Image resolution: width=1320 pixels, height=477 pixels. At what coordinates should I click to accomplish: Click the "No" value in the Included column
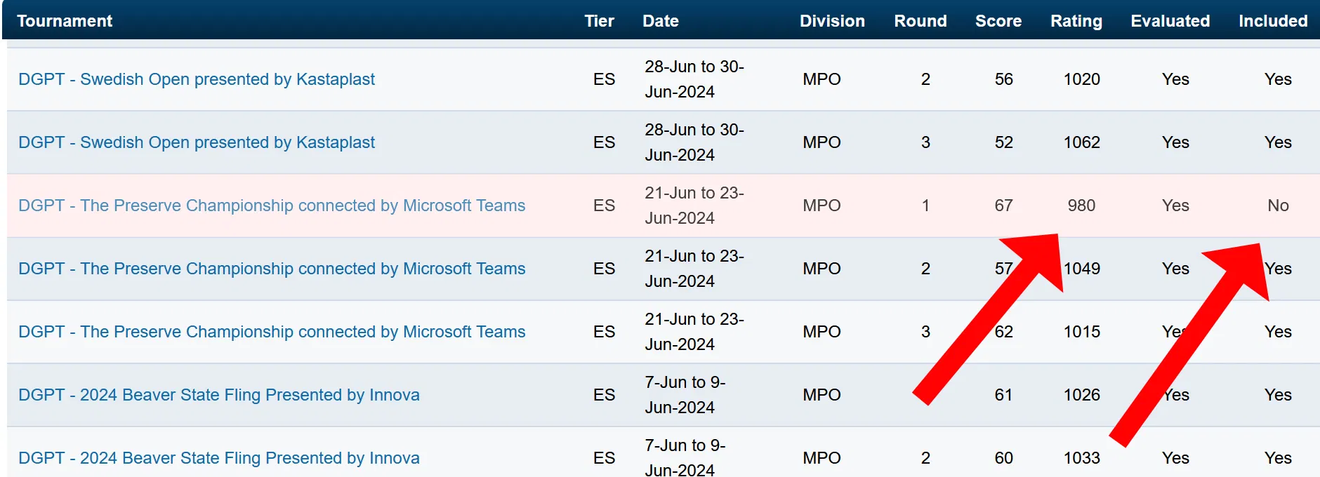pyautogui.click(x=1278, y=206)
